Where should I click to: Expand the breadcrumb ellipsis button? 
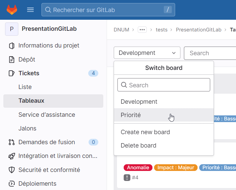click(142, 30)
